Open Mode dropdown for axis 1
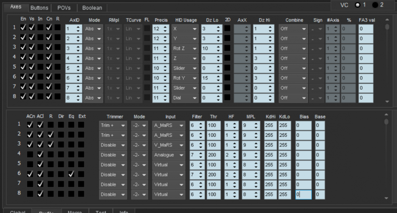397x213 pixels. (x=93, y=29)
